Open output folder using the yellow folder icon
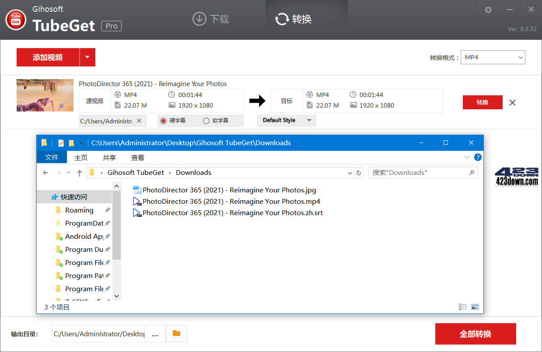542x352 pixels. [176, 334]
